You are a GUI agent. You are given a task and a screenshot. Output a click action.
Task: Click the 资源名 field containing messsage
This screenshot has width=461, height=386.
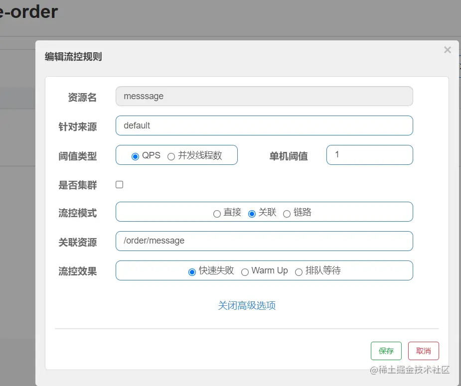click(x=264, y=96)
